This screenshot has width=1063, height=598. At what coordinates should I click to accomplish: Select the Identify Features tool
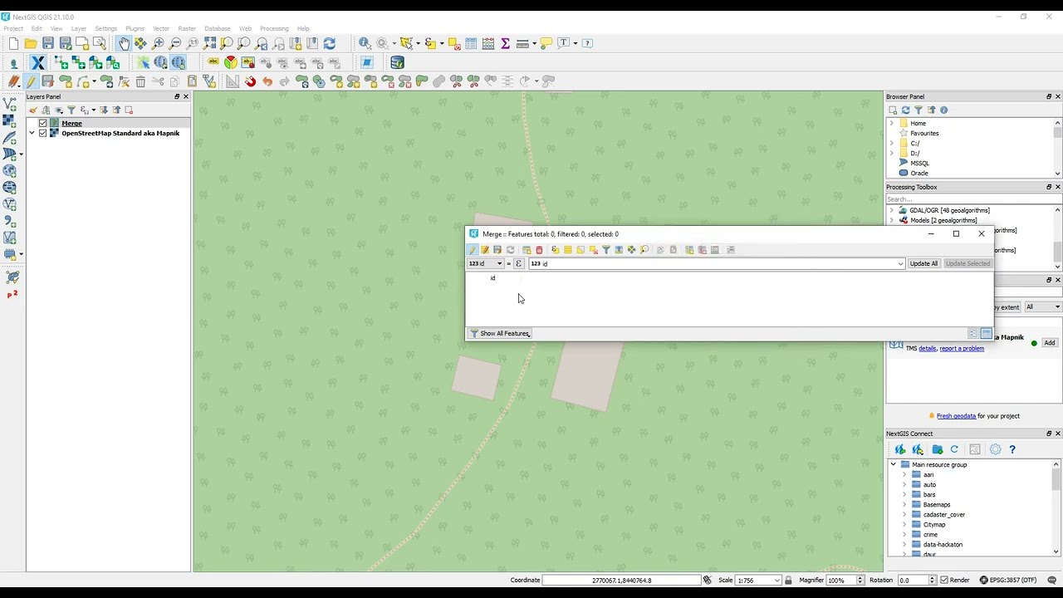tap(365, 43)
